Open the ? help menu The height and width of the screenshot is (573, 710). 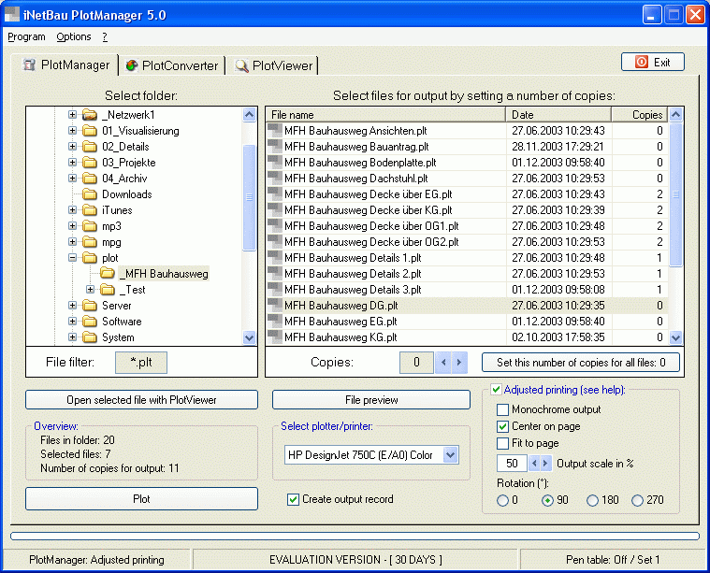coord(105,36)
